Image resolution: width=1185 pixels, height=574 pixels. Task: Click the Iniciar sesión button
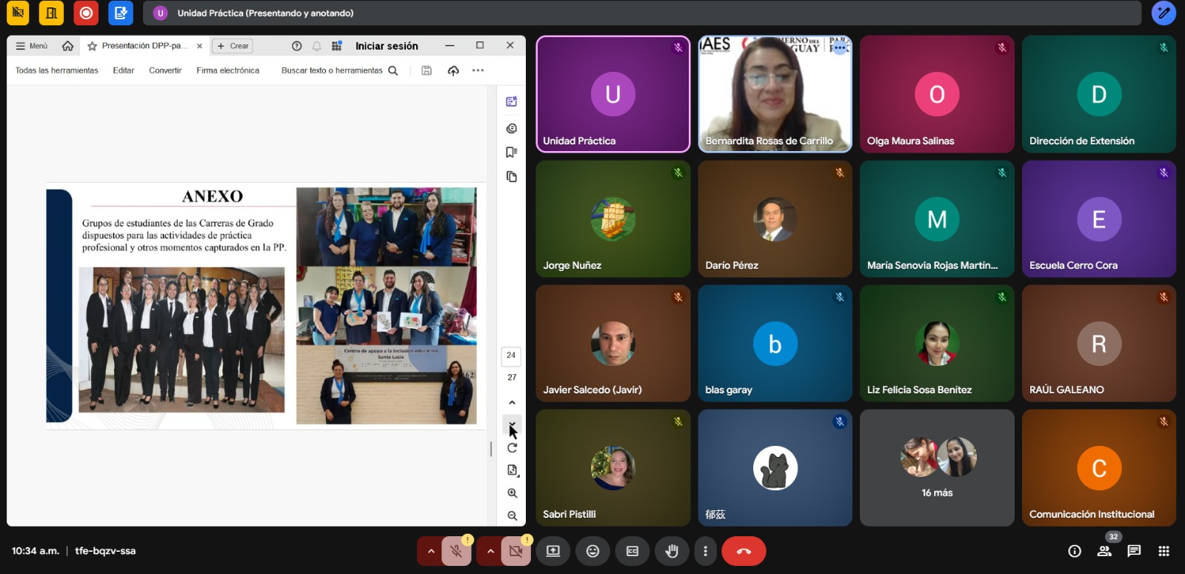point(387,46)
